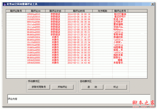Select time cell 2012-05-04 19:00:45
Image resolution: width=157 pixels, height=109 pixels.
click(79, 47)
